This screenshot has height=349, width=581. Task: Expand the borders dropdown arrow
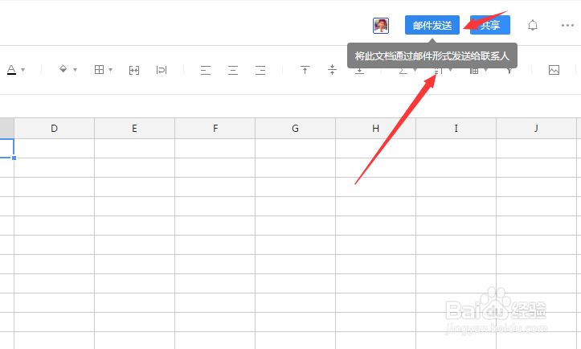click(x=111, y=70)
